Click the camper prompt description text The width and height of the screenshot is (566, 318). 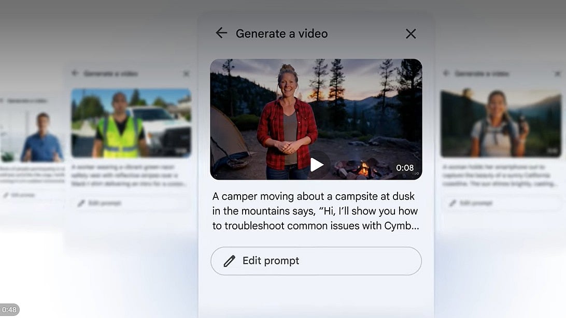[x=315, y=211]
